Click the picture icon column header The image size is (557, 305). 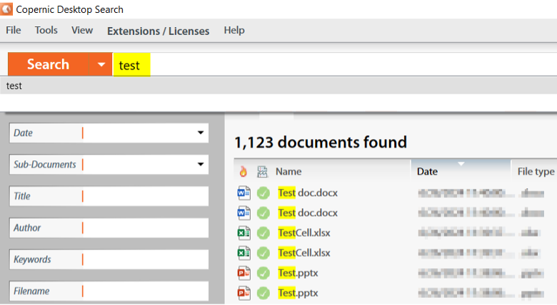[x=262, y=172]
